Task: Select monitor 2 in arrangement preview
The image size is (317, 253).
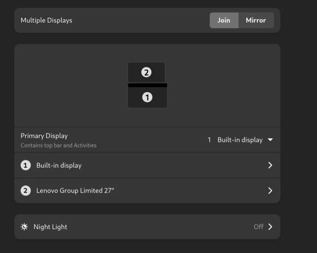Action: [146, 72]
